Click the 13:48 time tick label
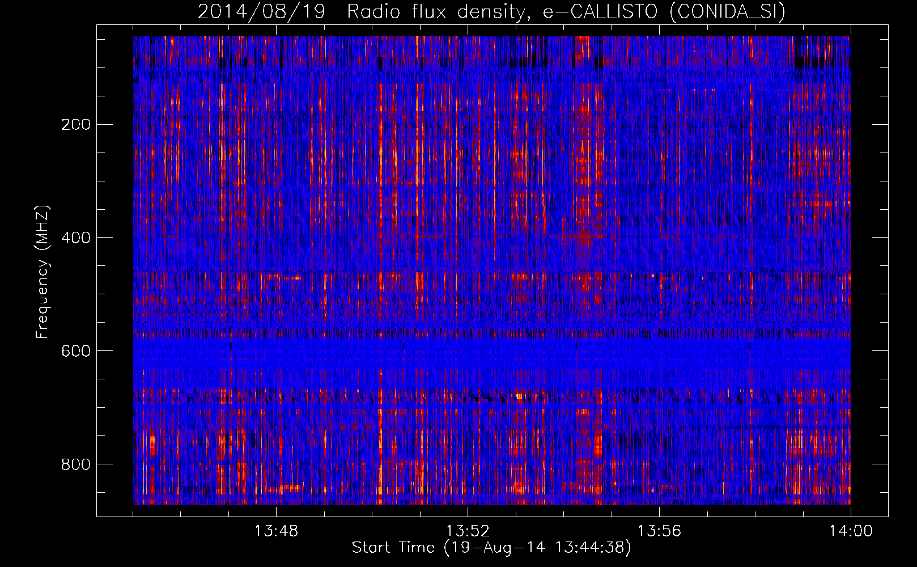This screenshot has height=567, width=917. click(276, 531)
